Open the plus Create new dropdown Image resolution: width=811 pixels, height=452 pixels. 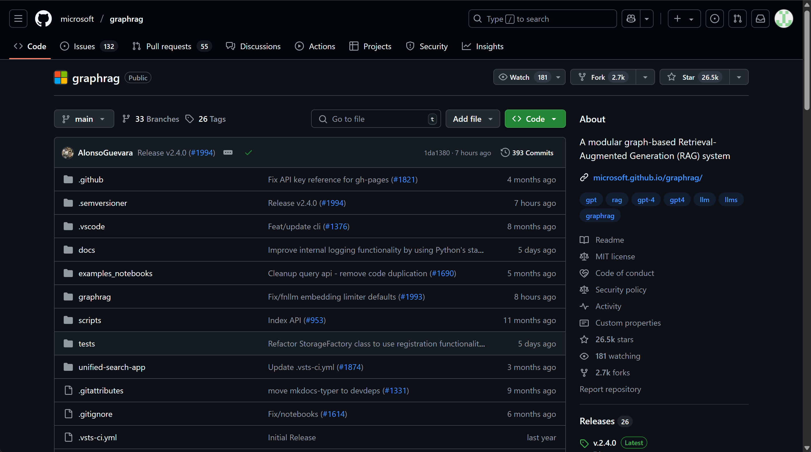684,19
